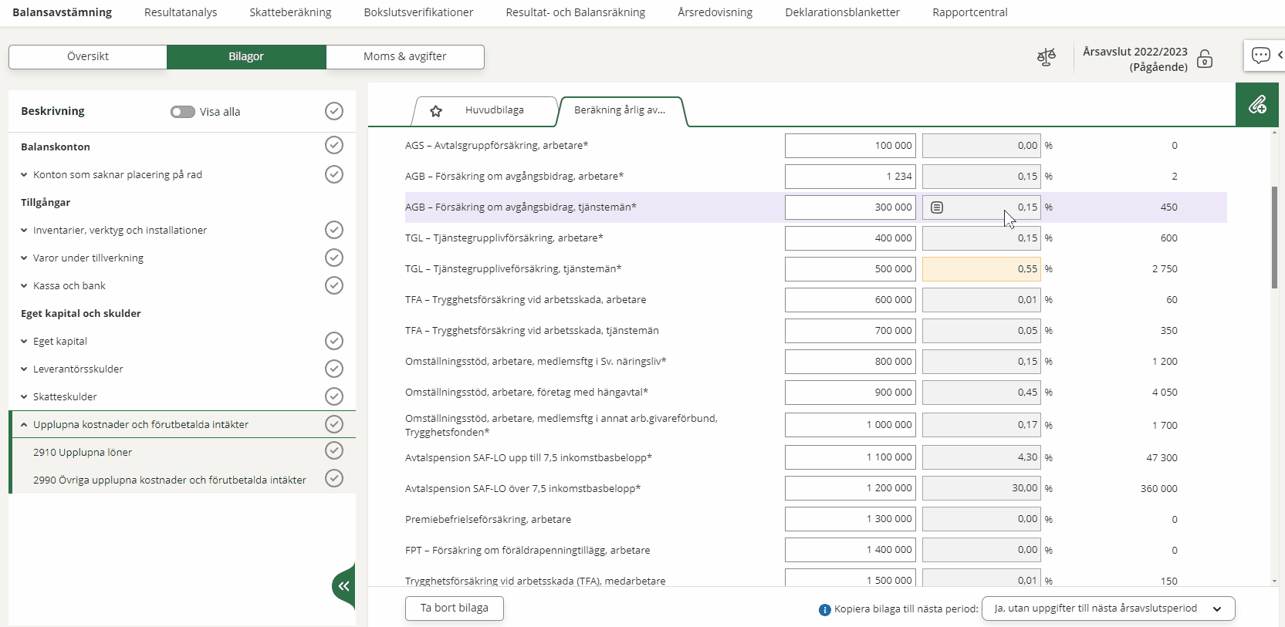The image size is (1285, 627).
Task: Mark Kassa och bank as checked
Action: click(333, 285)
